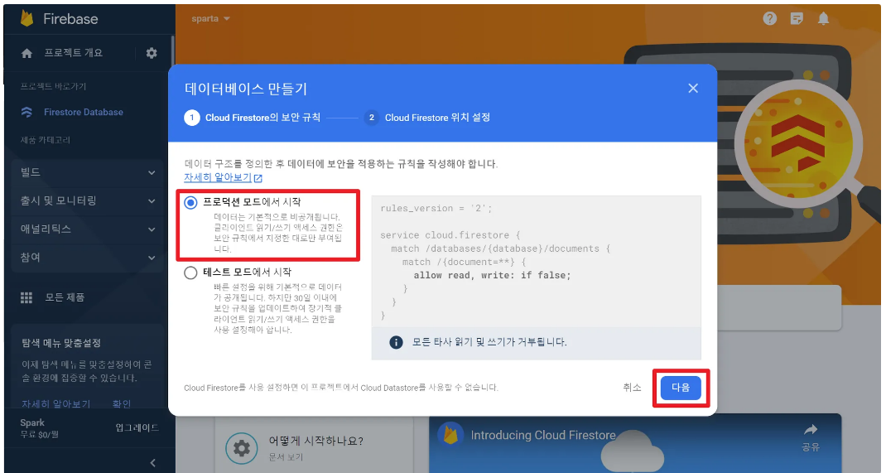Click the 프로젝트 바로가기 sidebar heading
The image size is (886, 473).
tap(54, 86)
